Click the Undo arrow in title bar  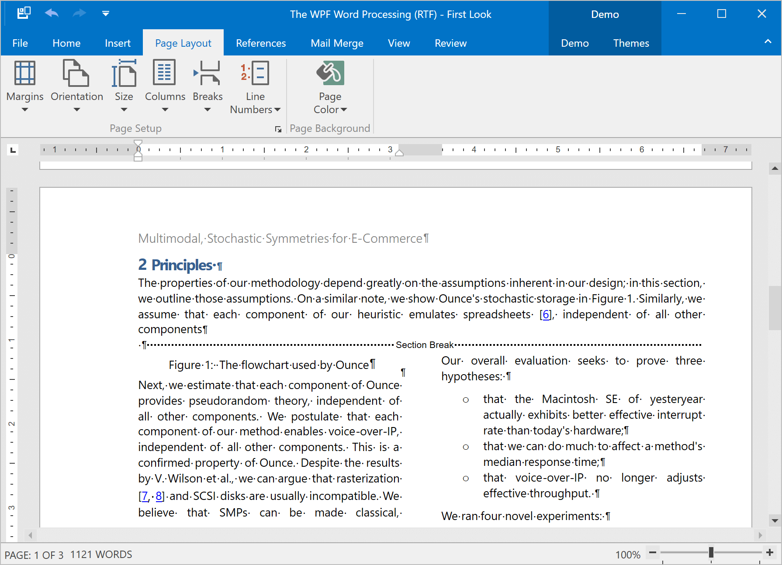pyautogui.click(x=52, y=14)
